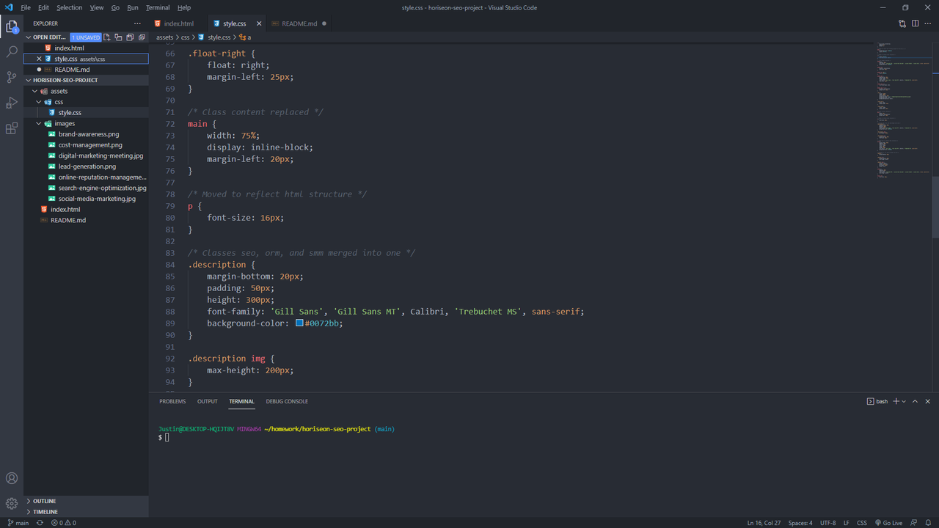
Task: Open the Selection menu
Action: click(x=70, y=7)
